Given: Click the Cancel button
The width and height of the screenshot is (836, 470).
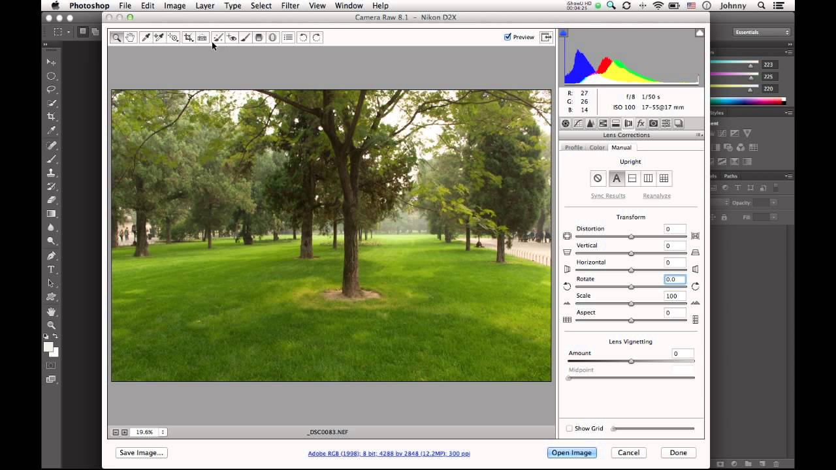Looking at the screenshot, I should [628, 452].
